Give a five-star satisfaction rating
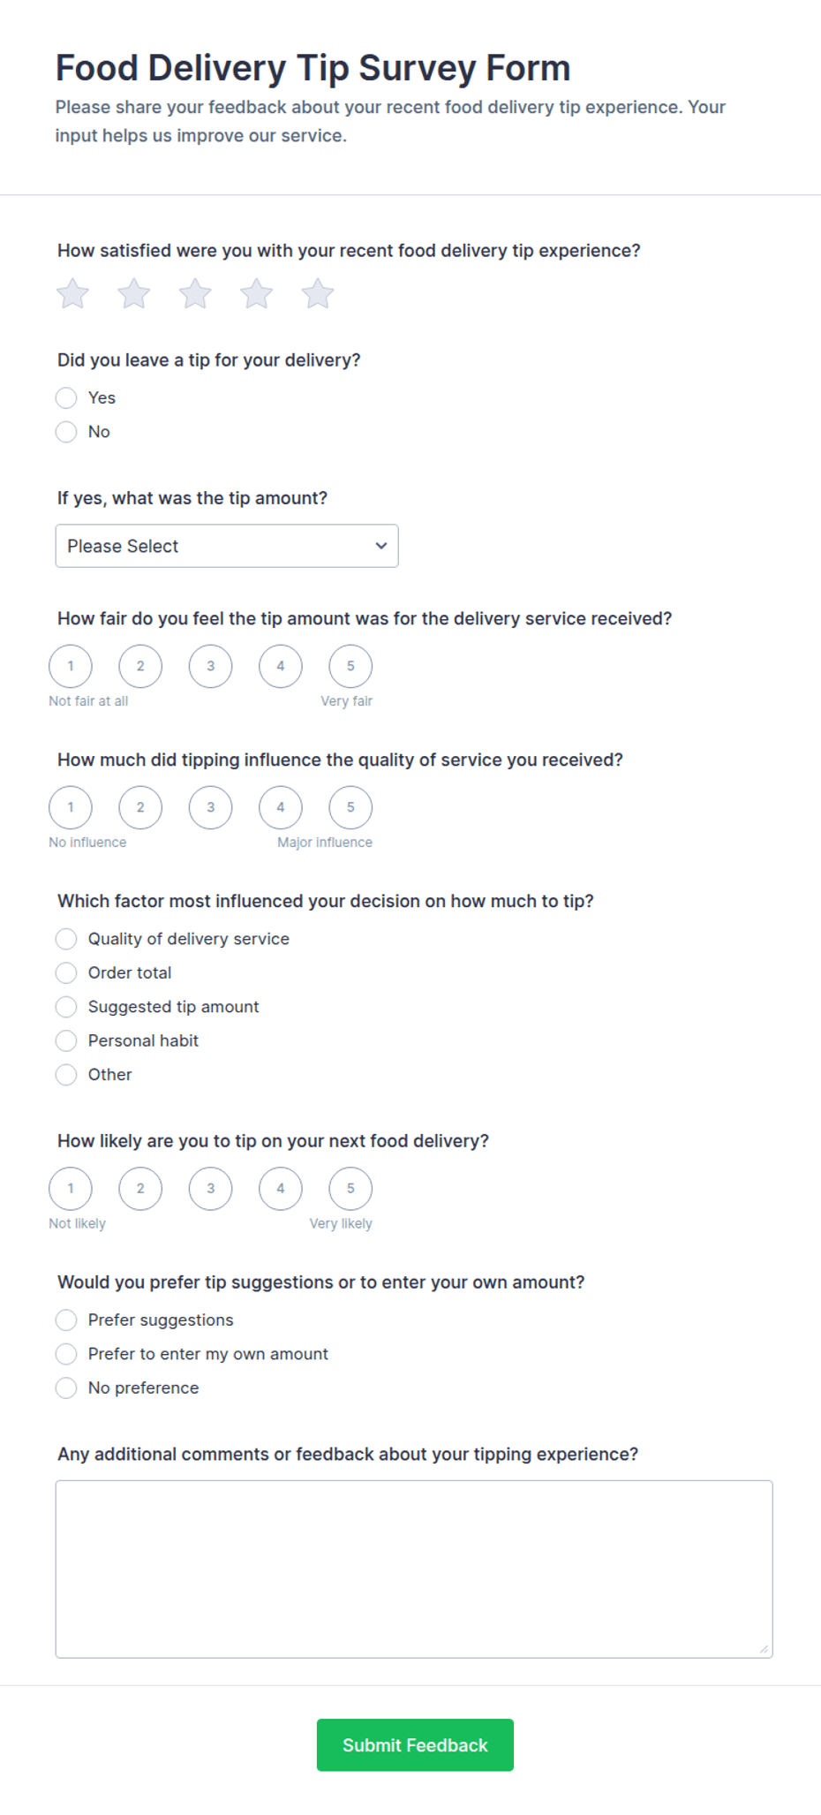This screenshot has height=1815, width=821. 317,293
